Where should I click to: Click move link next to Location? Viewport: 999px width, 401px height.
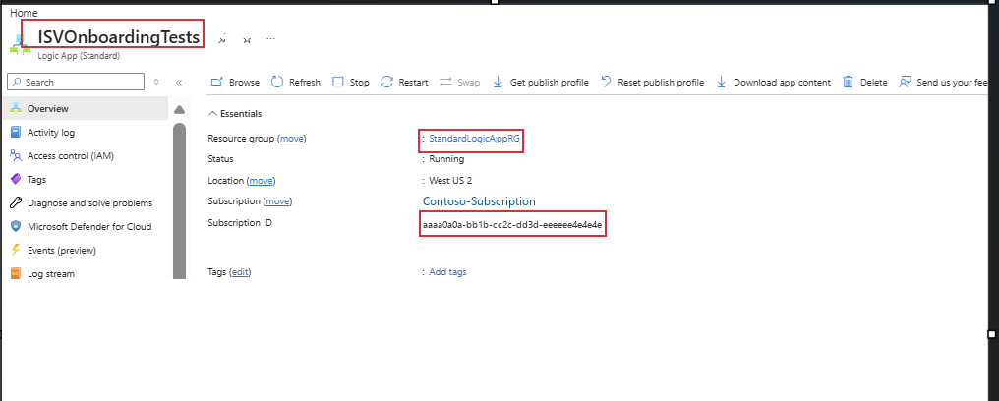click(261, 181)
